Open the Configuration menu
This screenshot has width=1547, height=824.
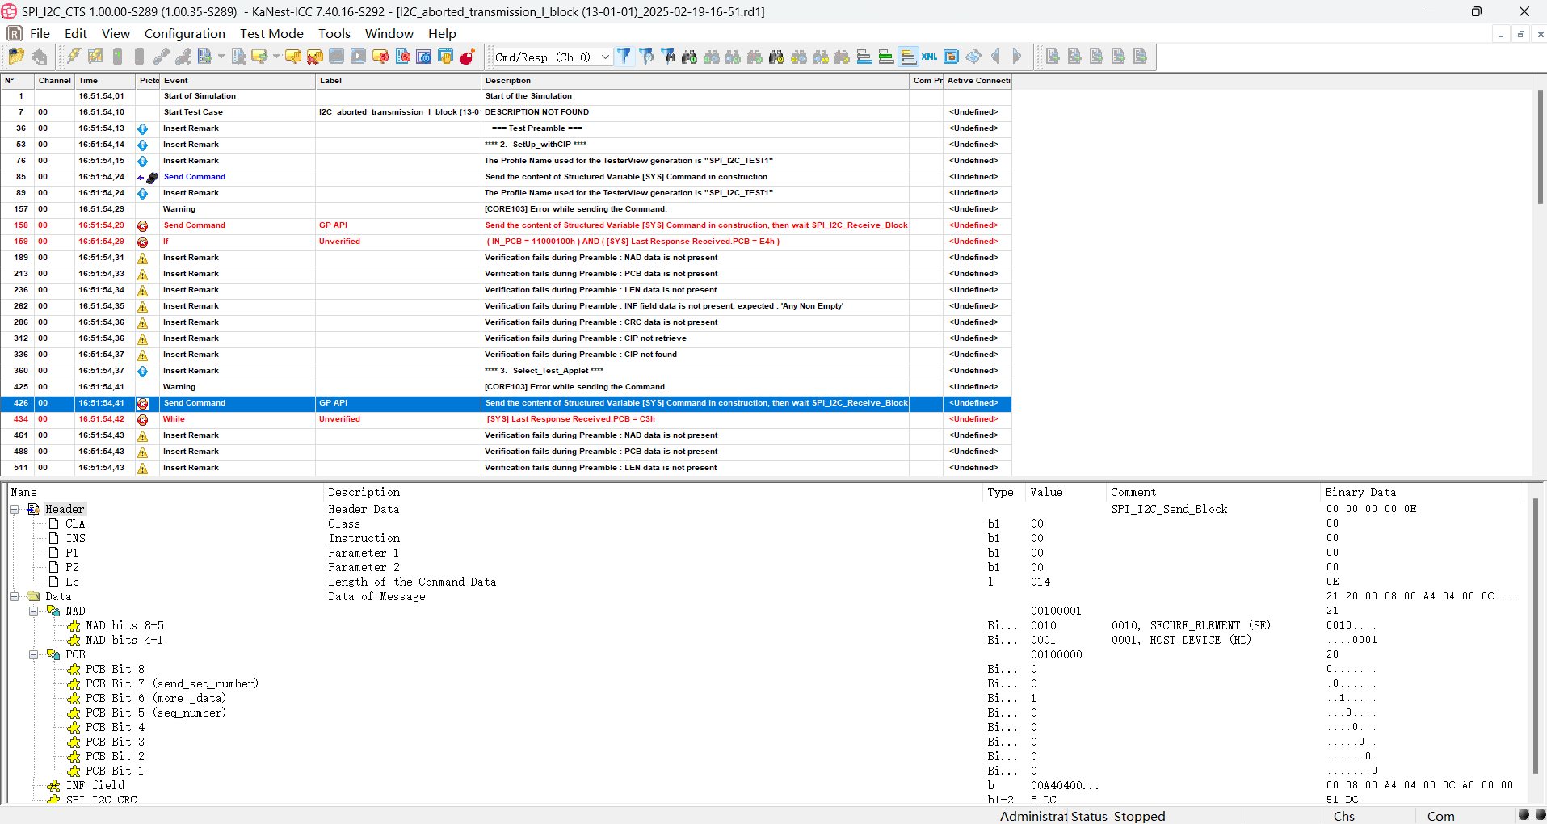pos(185,33)
